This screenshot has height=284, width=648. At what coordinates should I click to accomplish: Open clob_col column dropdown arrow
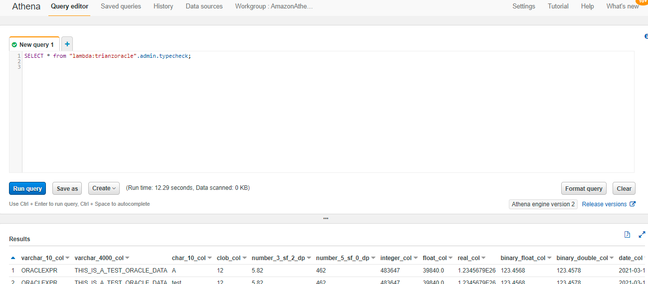[244, 258]
